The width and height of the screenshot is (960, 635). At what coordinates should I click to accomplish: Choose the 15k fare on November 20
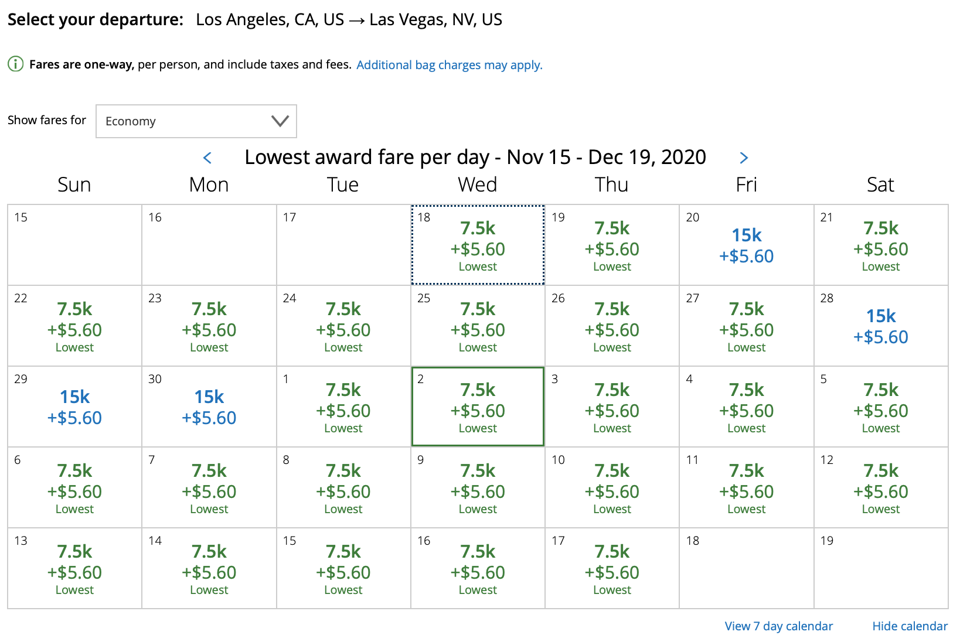(745, 245)
